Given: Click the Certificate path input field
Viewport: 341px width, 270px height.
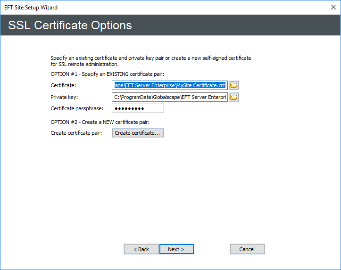Looking at the screenshot, I should [x=170, y=85].
